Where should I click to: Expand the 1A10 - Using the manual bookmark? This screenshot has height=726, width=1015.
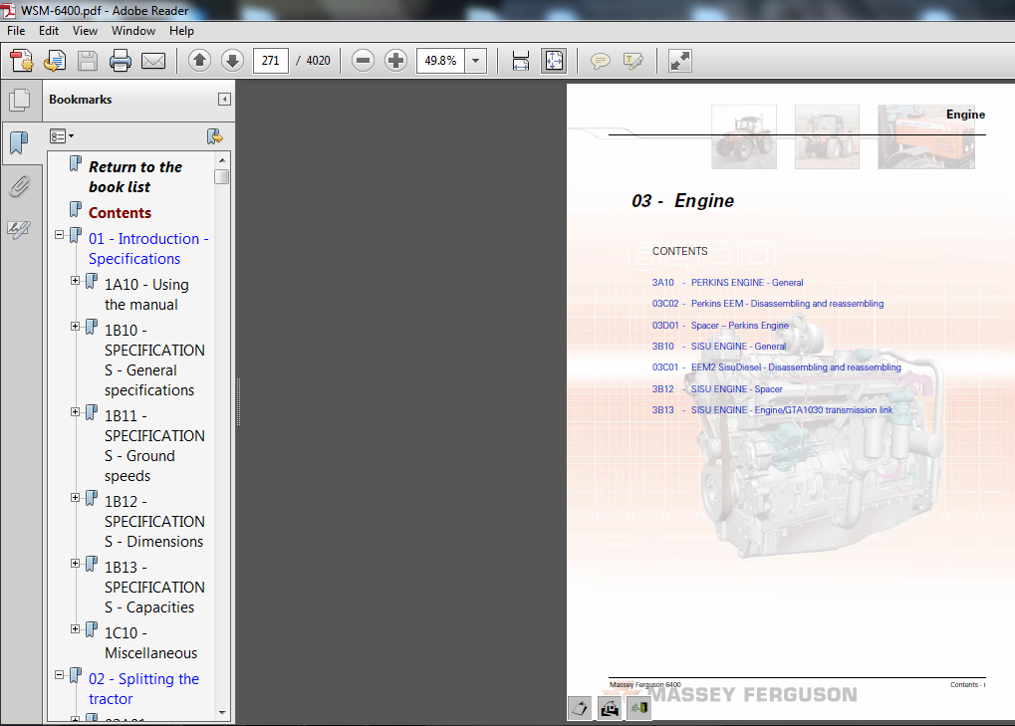point(75,280)
